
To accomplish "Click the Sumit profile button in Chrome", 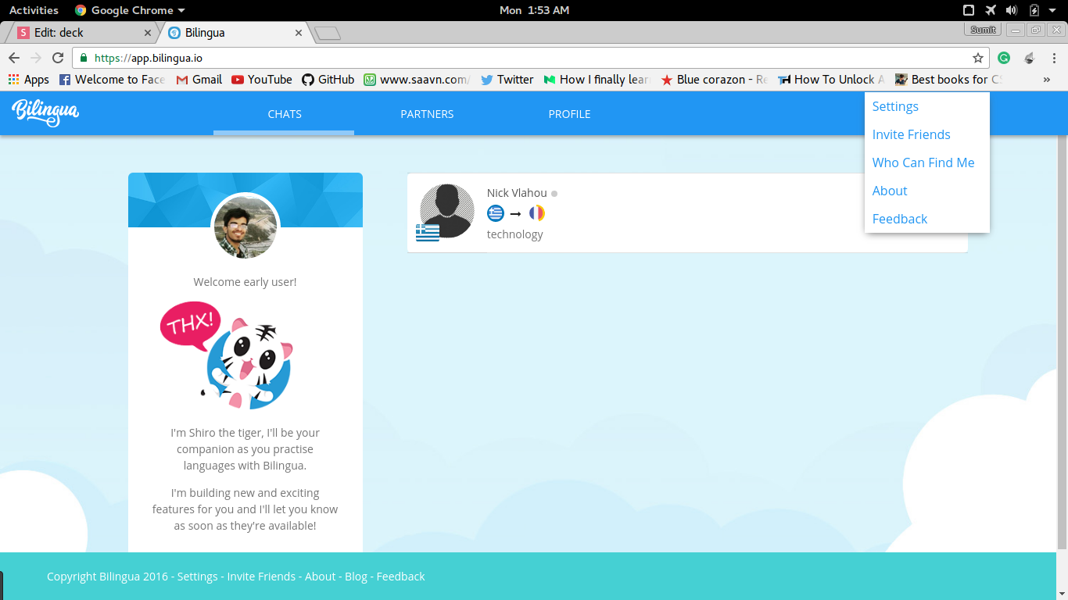I will click(x=984, y=30).
